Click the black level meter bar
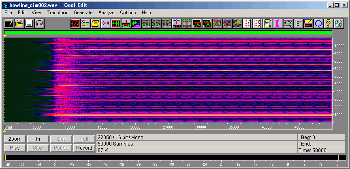 coord(175,158)
